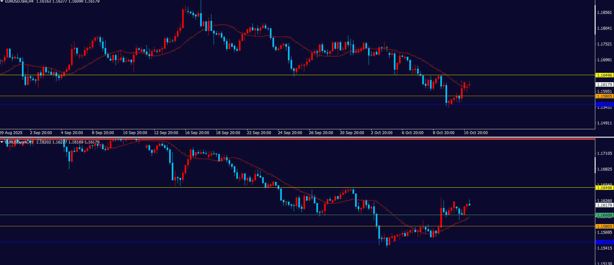
Task: Click the orange 1.15805 price tag, H4 chart
Action: click(604, 96)
